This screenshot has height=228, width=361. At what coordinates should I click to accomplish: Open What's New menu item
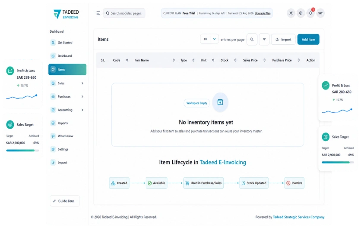[67, 136]
